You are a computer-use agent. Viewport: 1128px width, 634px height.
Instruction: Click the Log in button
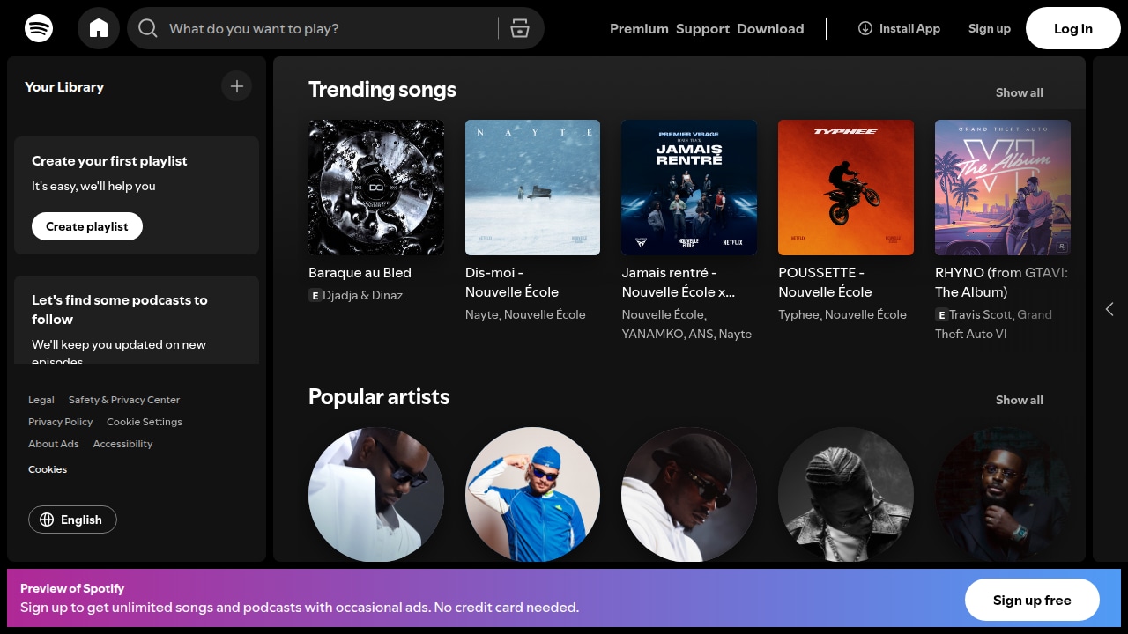[1073, 28]
